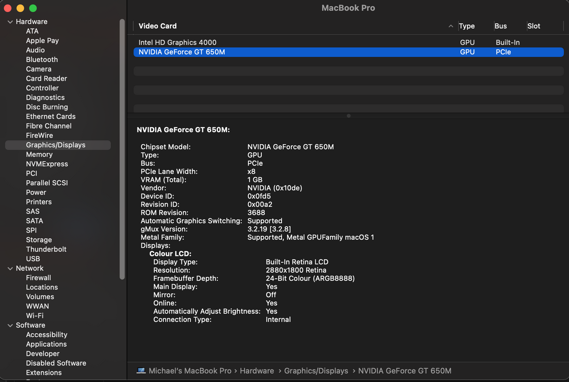Open FireWire details
Image resolution: width=569 pixels, height=382 pixels.
pyautogui.click(x=39, y=135)
